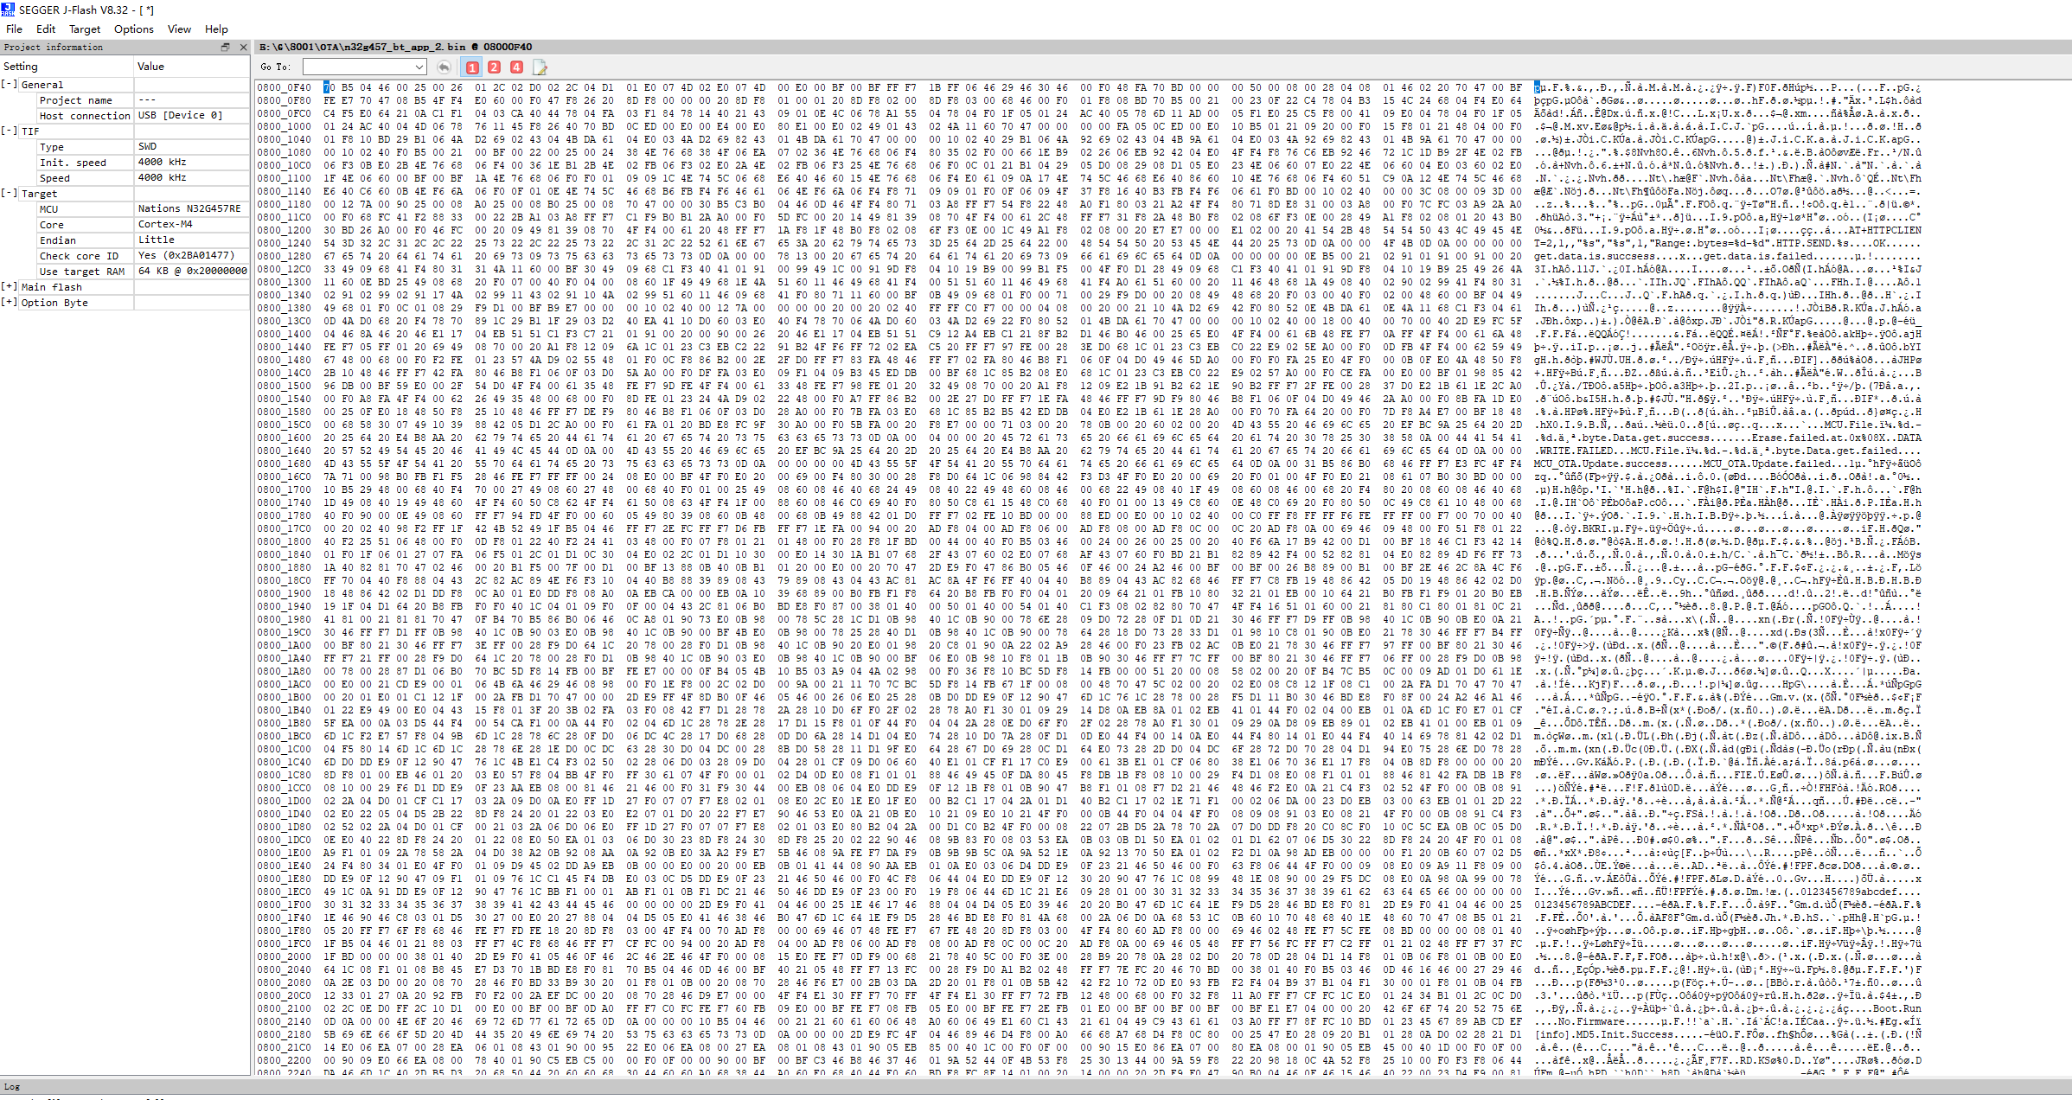Click the edit data document icon
2072x1100 pixels.
coord(540,67)
